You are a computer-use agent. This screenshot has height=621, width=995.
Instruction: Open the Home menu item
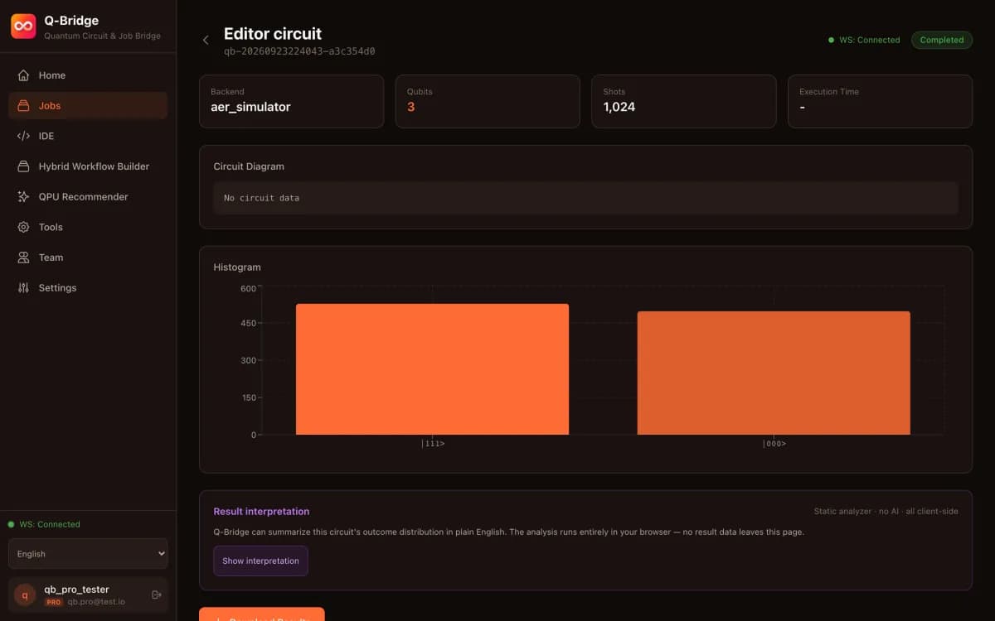coord(88,75)
